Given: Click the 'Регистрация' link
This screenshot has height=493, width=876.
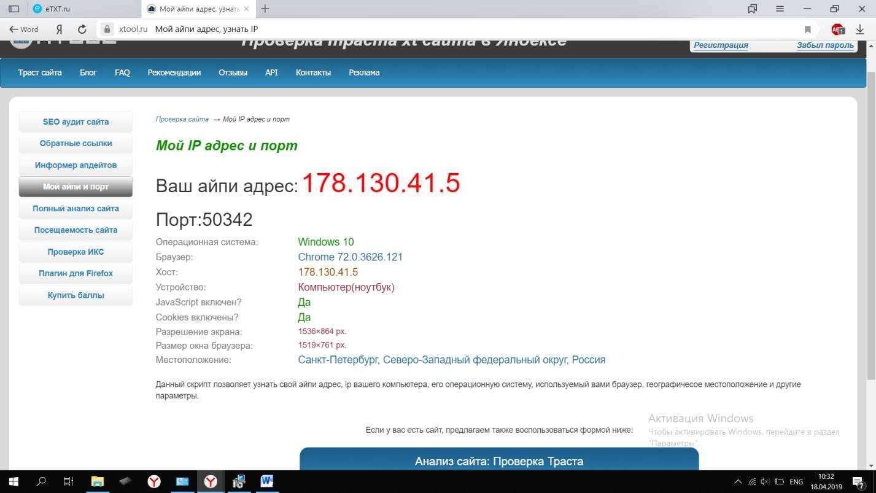Looking at the screenshot, I should tap(721, 45).
